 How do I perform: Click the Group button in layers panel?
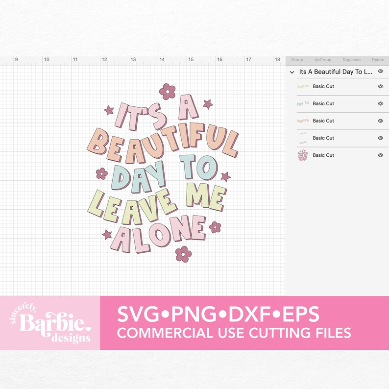(x=297, y=60)
